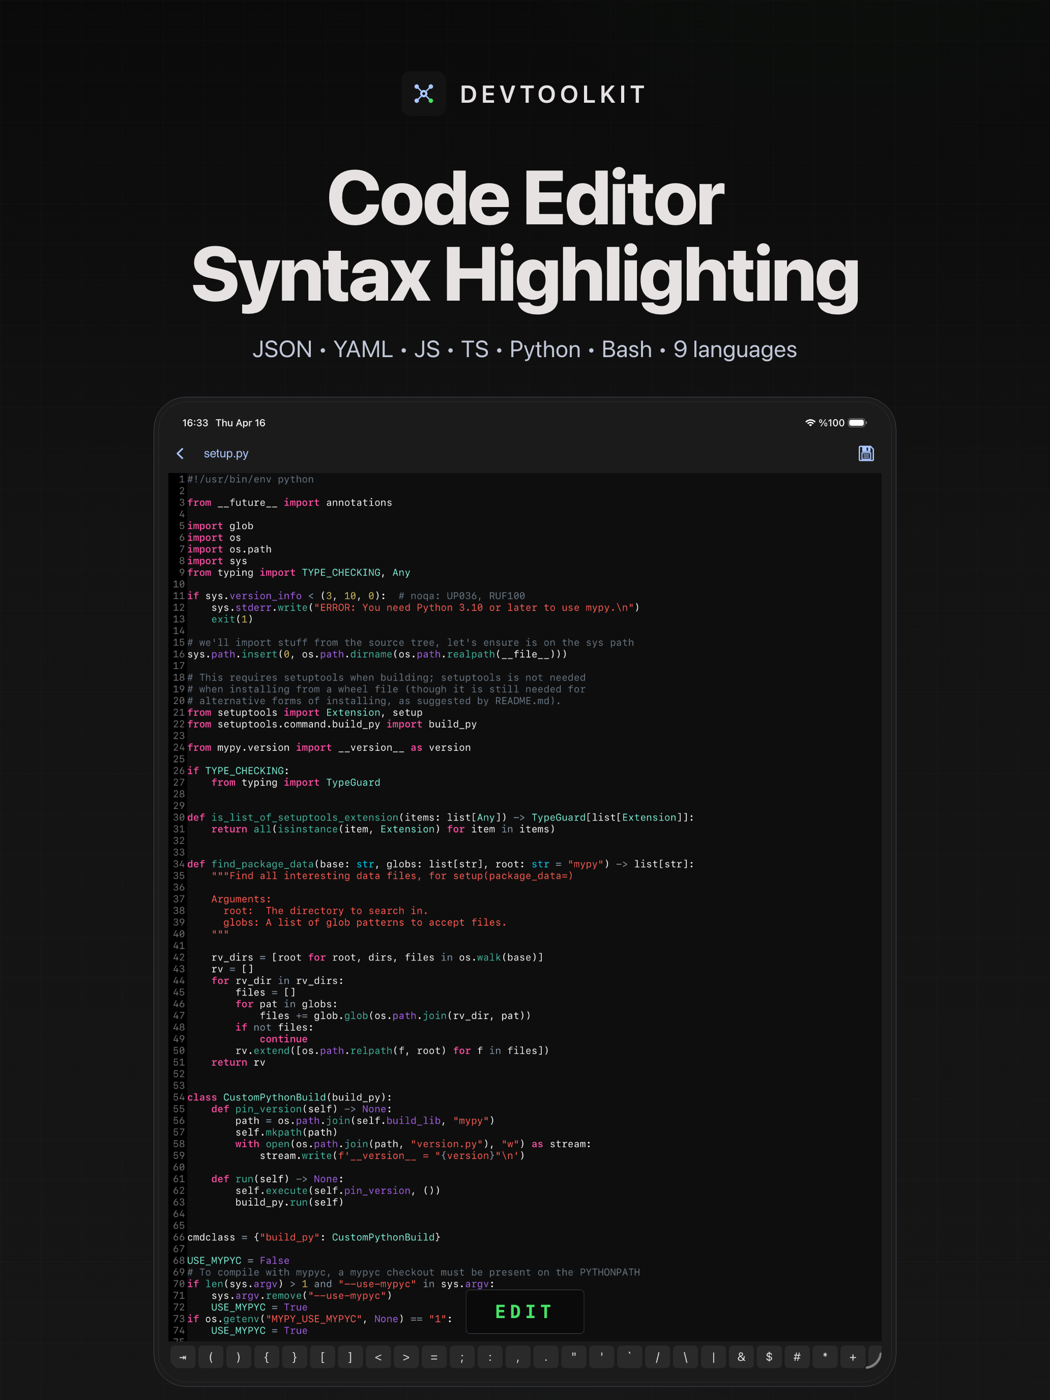Tap the single quote key
The image size is (1050, 1400).
[x=601, y=1357]
